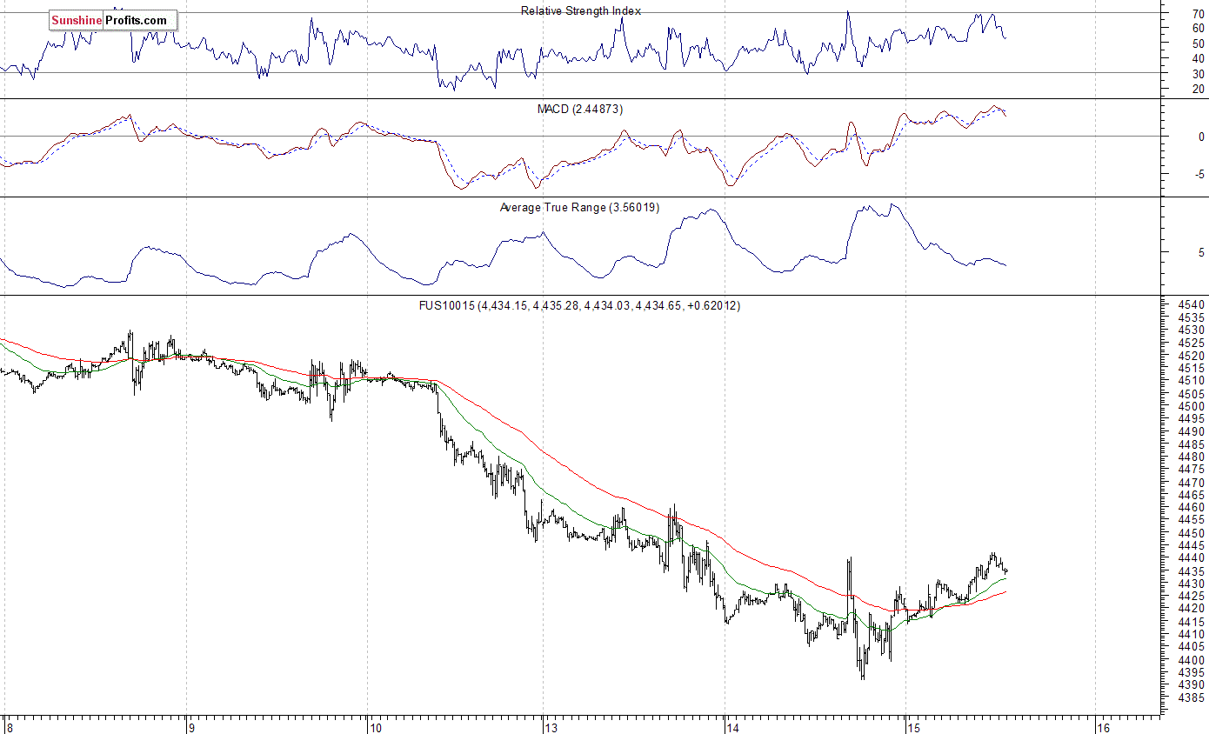Pick date label 10 on time axis
The image size is (1209, 734).
click(376, 727)
